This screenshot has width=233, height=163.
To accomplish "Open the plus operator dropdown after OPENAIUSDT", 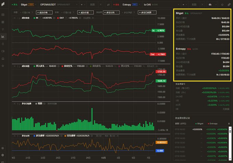I will point(83,4).
